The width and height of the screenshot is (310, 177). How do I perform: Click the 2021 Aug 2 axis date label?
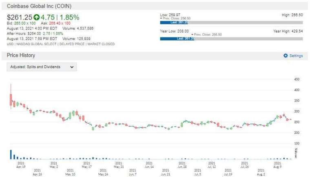(x=261, y=172)
